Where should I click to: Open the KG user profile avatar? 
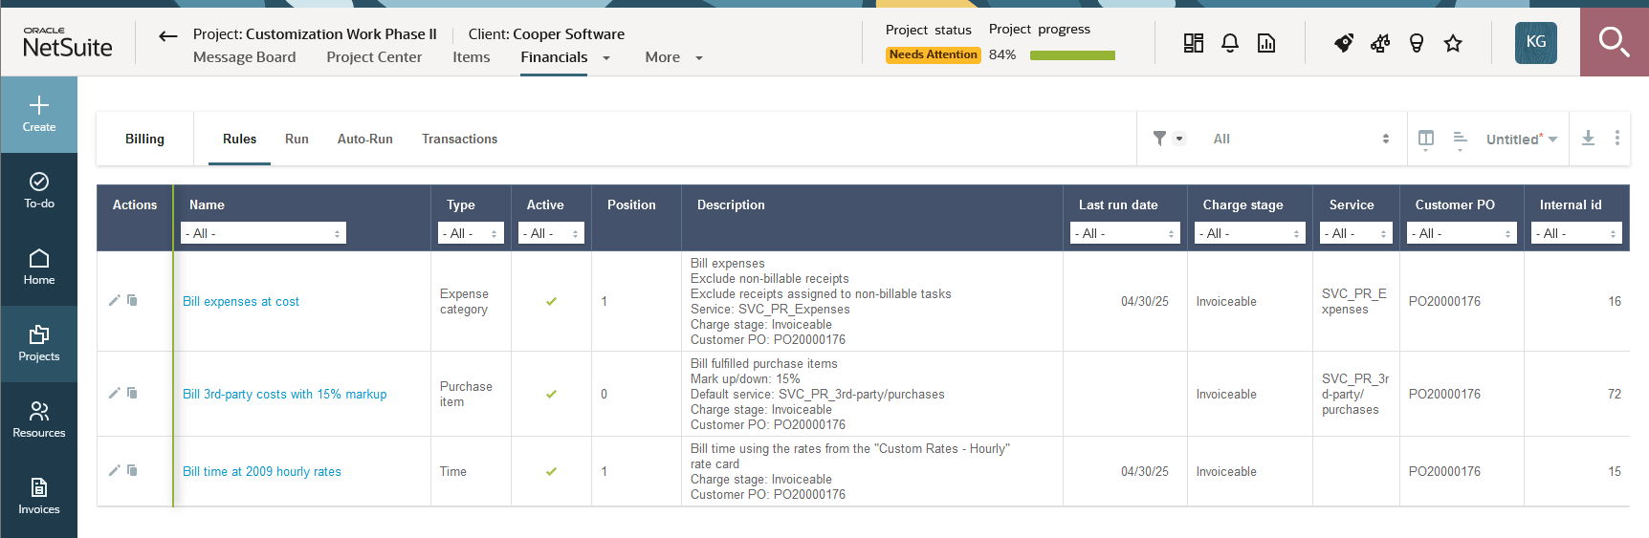pos(1536,42)
